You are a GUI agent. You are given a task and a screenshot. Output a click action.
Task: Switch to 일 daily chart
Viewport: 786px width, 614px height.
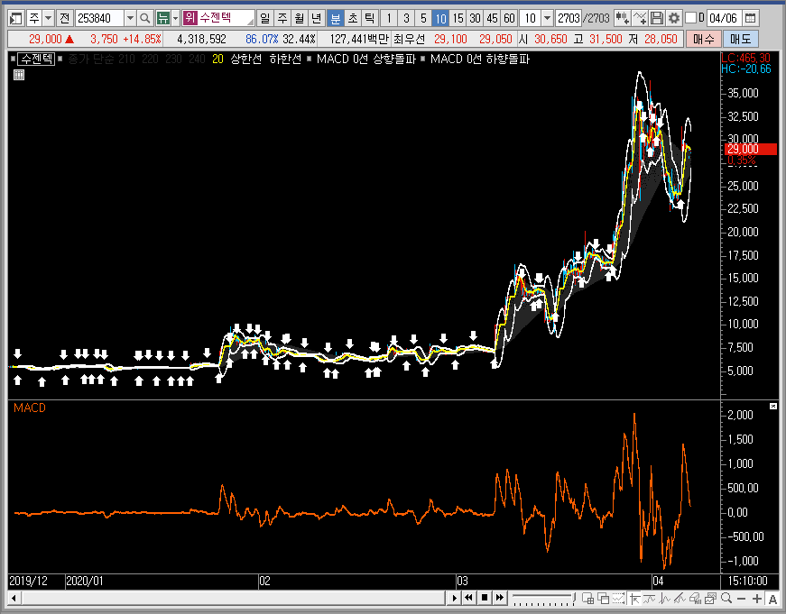(265, 19)
